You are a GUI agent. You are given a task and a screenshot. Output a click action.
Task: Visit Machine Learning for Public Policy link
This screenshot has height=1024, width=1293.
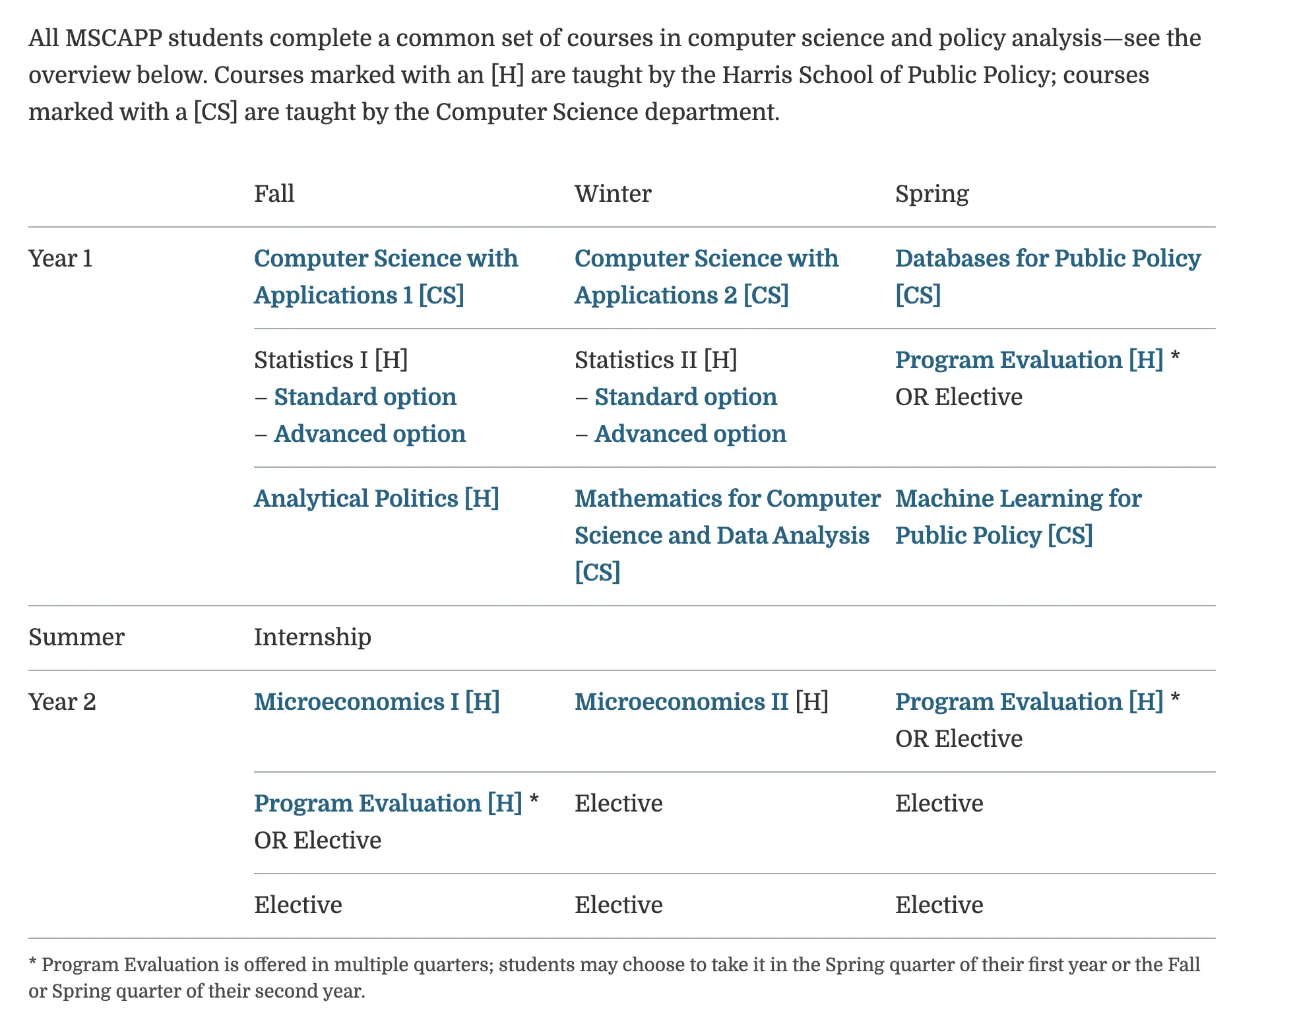click(1018, 517)
